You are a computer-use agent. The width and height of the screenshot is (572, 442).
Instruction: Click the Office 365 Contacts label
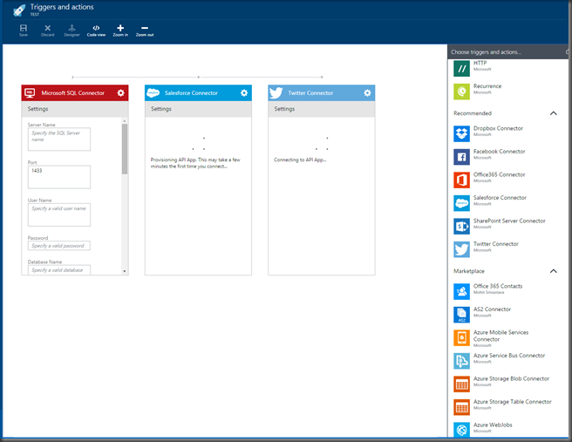(x=498, y=286)
